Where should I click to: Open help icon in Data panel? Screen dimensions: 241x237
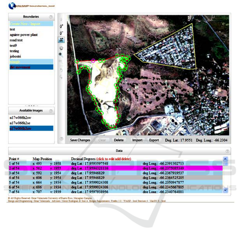(227, 151)
